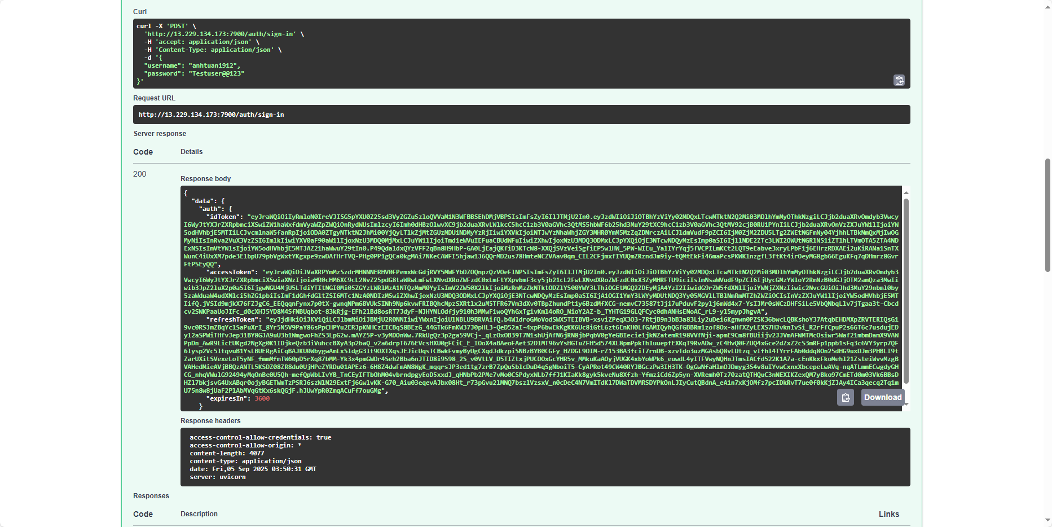Click the 'username' line in curl command

(192, 65)
